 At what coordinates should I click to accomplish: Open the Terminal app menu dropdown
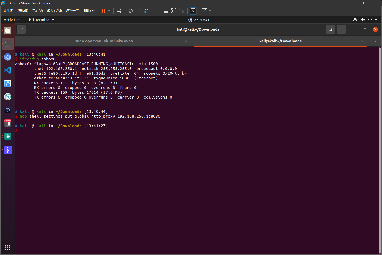point(42,20)
